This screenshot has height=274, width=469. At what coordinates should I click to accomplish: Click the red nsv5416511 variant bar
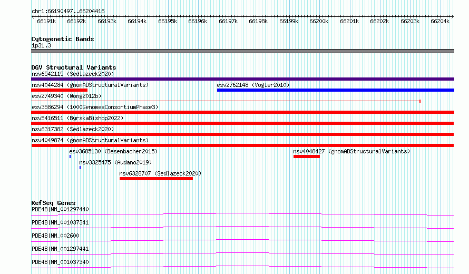(242, 123)
